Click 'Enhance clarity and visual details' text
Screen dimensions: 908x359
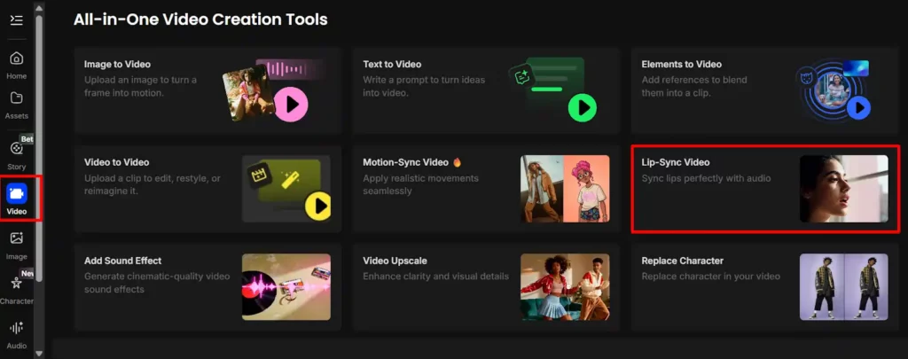(435, 277)
